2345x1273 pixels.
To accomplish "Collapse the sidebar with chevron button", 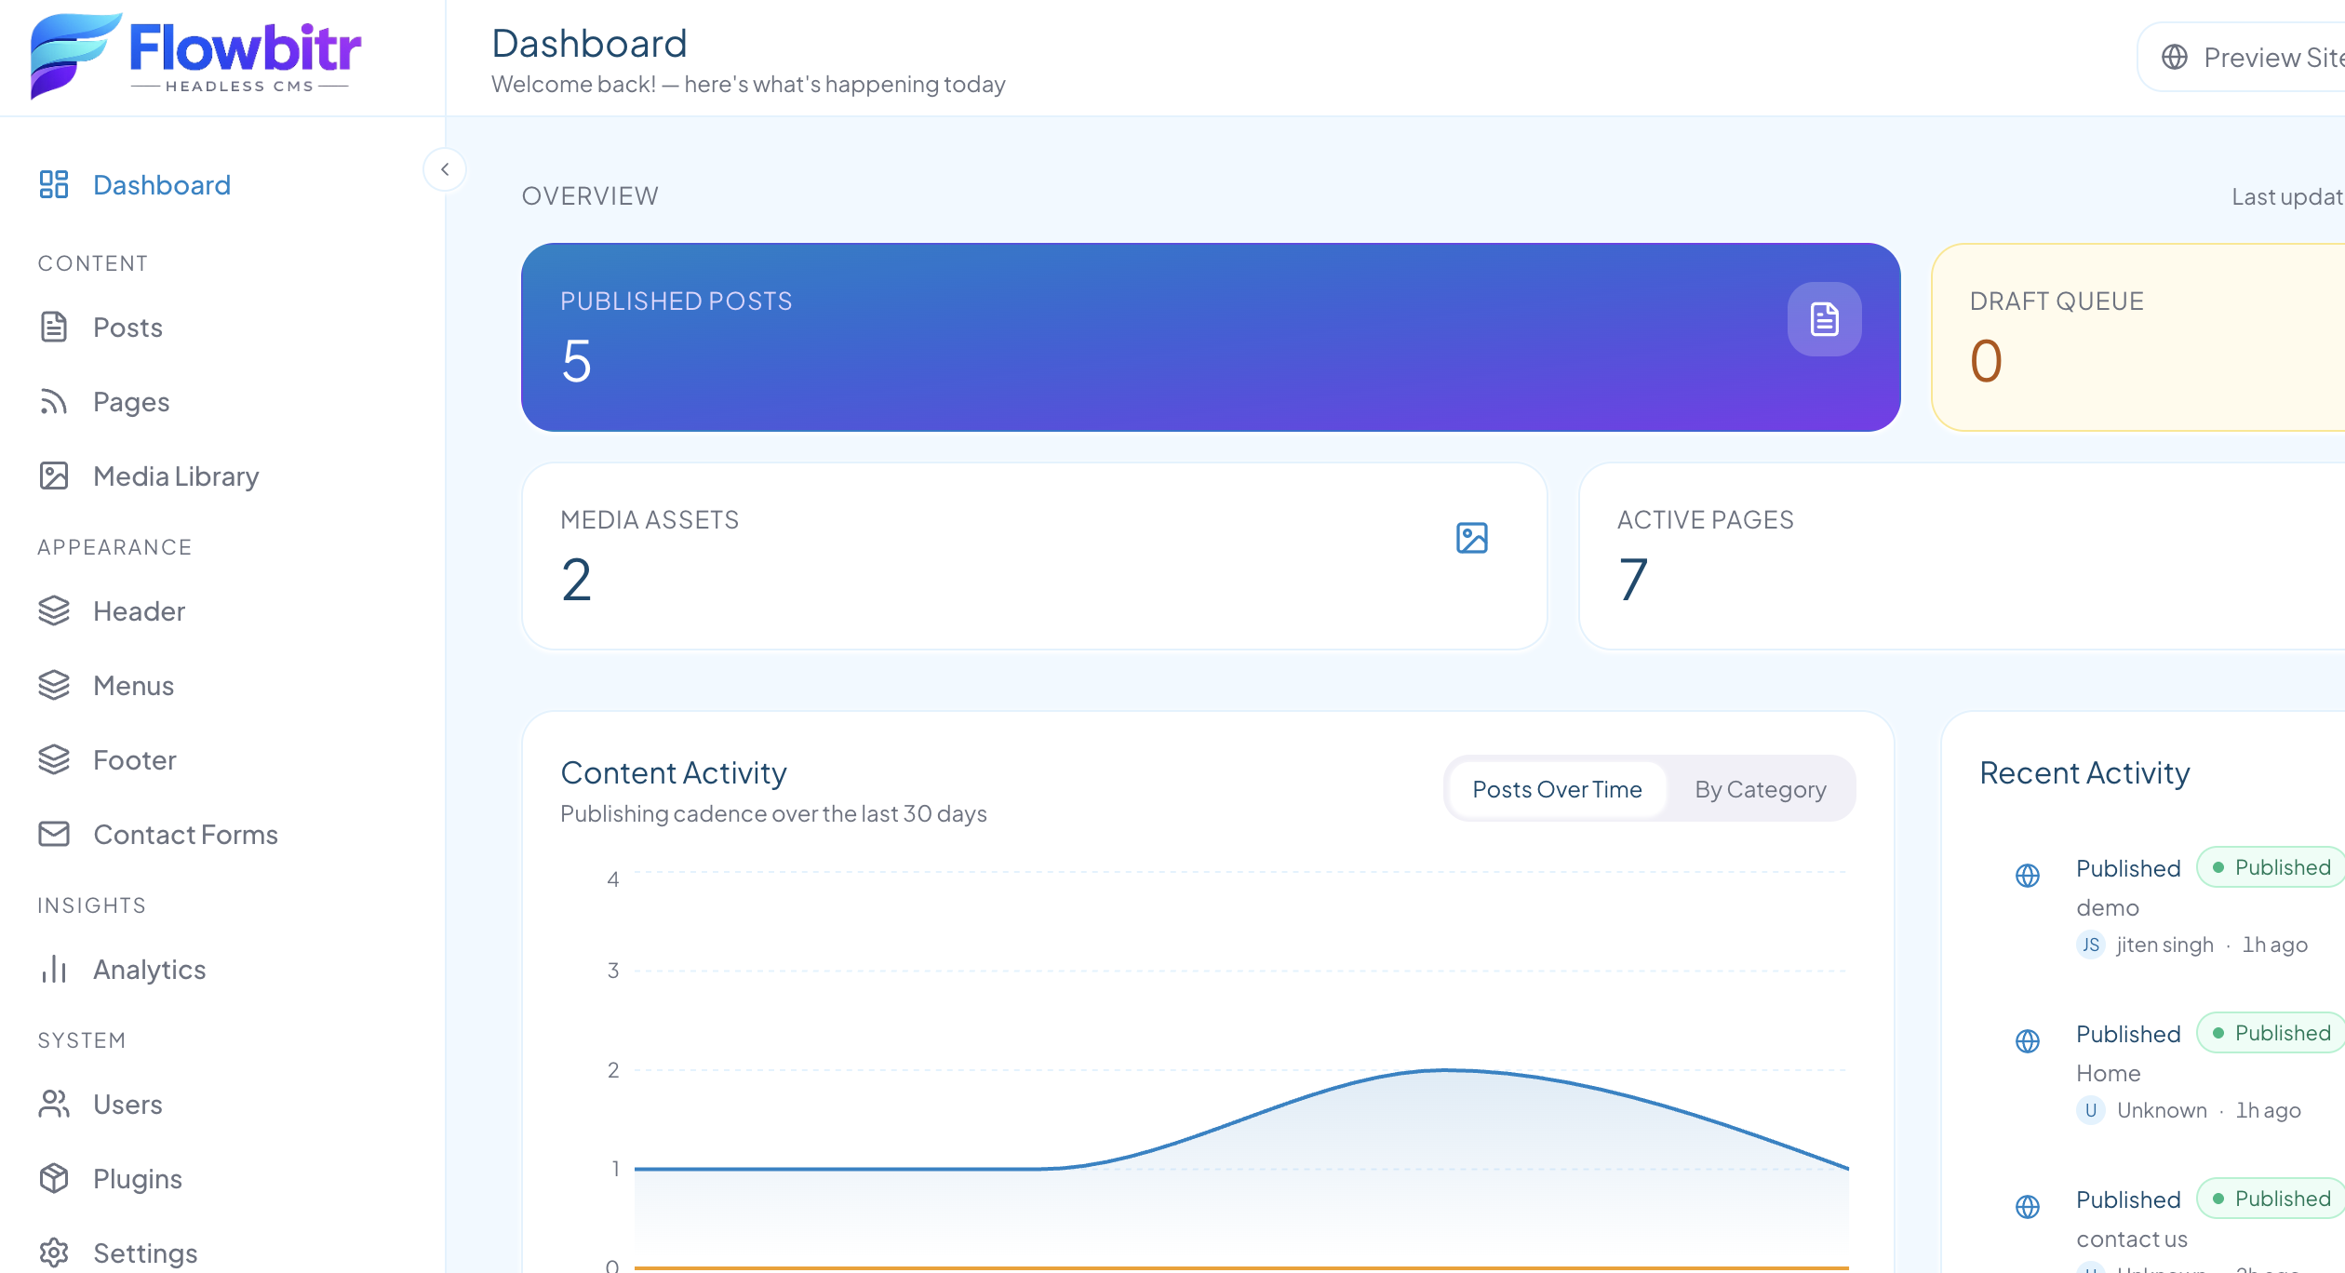I will [x=445, y=169].
